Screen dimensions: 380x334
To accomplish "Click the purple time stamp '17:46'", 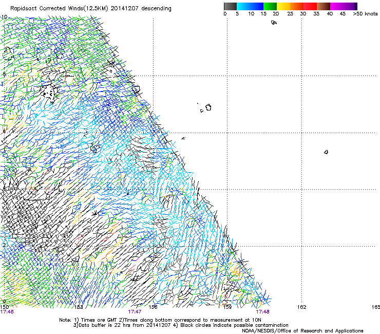I will point(7,312).
